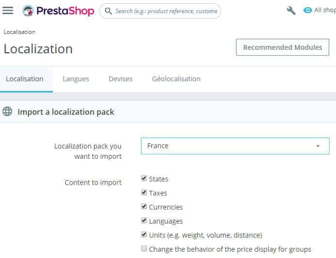
Task: Click the Localisation breadcrumb link
Action: (x=19, y=32)
